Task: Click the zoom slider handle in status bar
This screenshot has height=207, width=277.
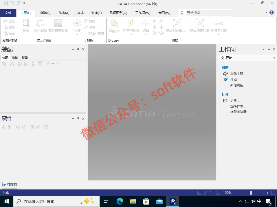Action: click(251, 193)
